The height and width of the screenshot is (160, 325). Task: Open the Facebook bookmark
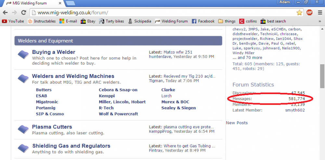(203, 21)
